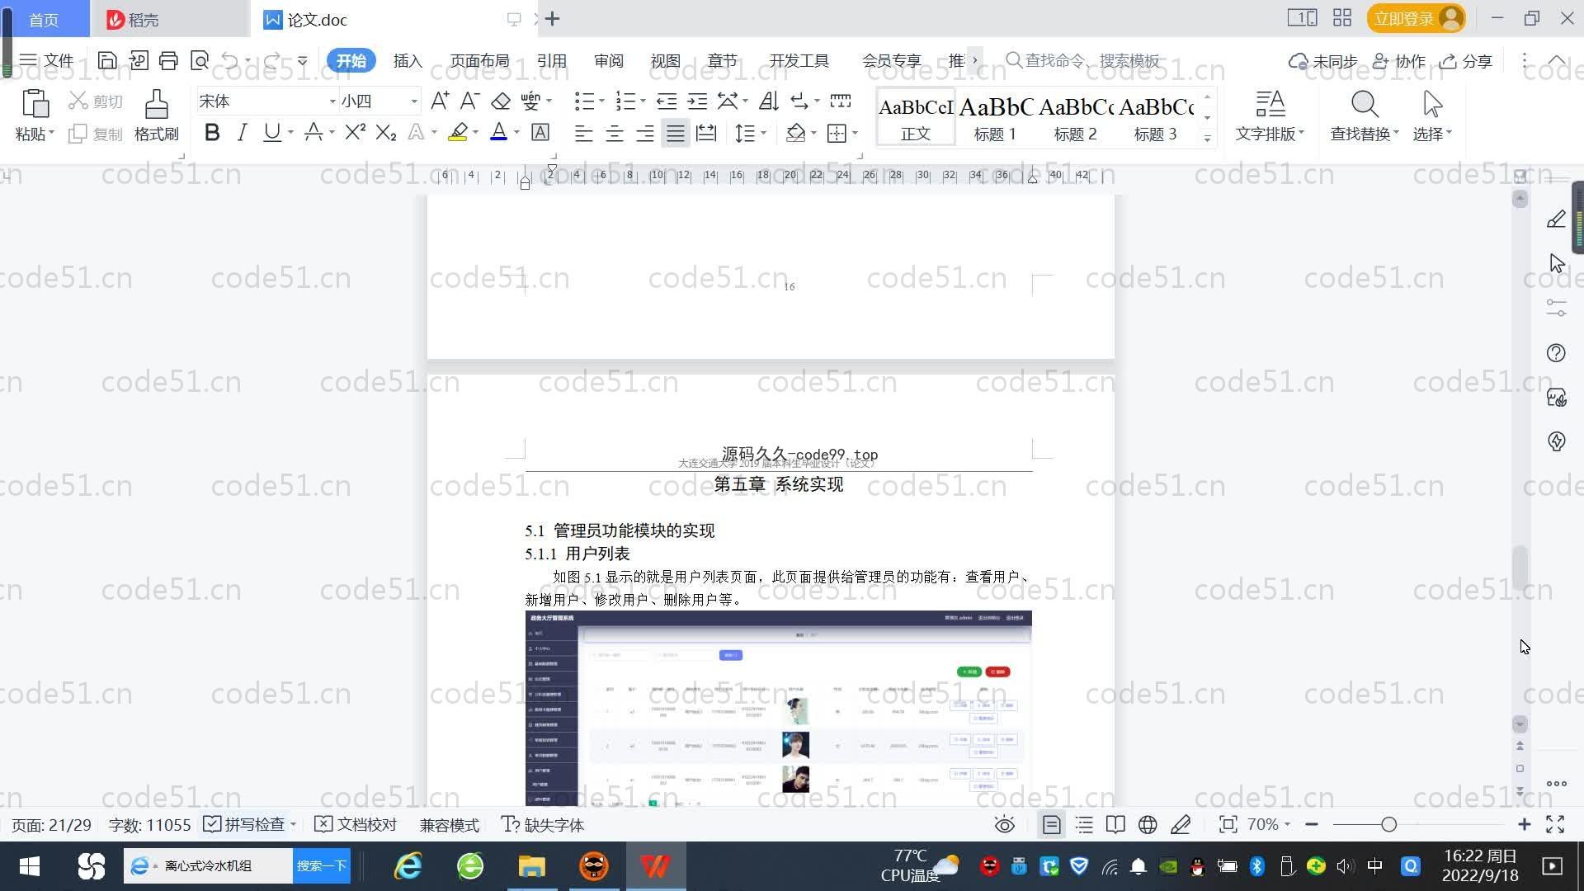Zoom out with the minus button
1584x891 pixels.
click(x=1312, y=825)
